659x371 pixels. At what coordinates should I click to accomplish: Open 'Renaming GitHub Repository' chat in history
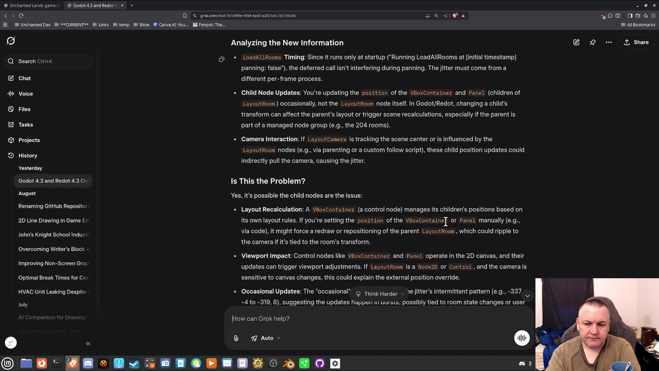tap(54, 206)
